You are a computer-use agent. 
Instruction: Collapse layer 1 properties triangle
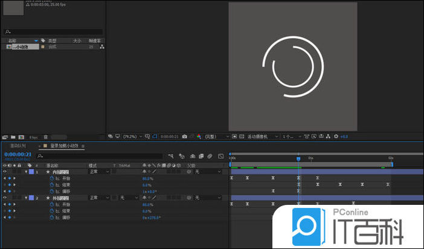pos(26,172)
